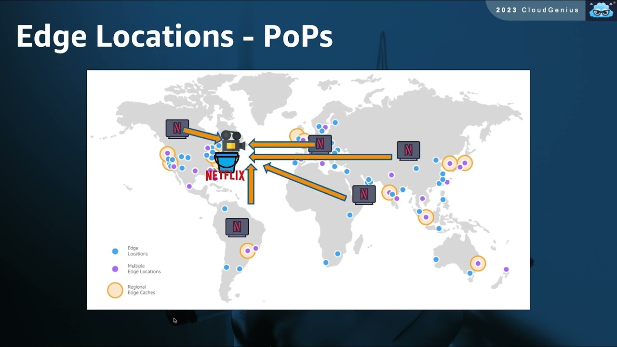
Task: Click the purple edge dot near New Zealand
Action: click(x=506, y=269)
